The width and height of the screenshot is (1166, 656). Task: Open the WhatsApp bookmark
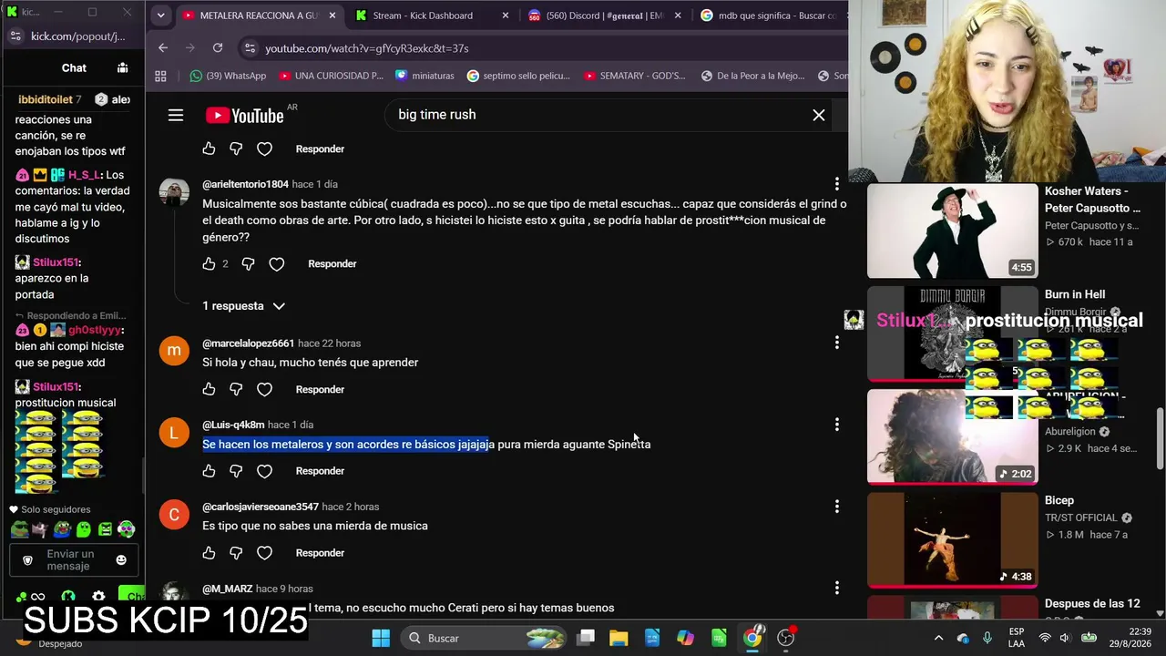click(228, 76)
